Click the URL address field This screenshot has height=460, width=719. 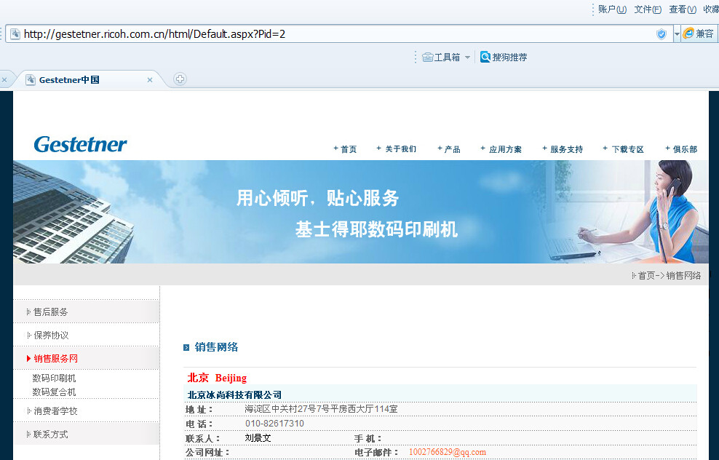[x=339, y=34]
